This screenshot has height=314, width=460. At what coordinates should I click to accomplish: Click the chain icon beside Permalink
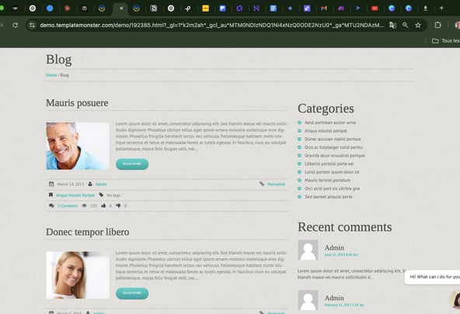click(x=262, y=184)
